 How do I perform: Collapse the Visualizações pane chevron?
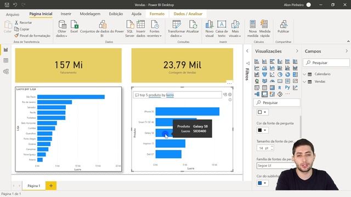pyautogui.click(x=297, y=51)
